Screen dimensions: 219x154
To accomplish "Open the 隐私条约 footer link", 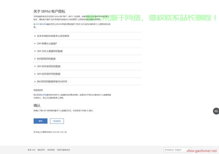I will (41, 150).
